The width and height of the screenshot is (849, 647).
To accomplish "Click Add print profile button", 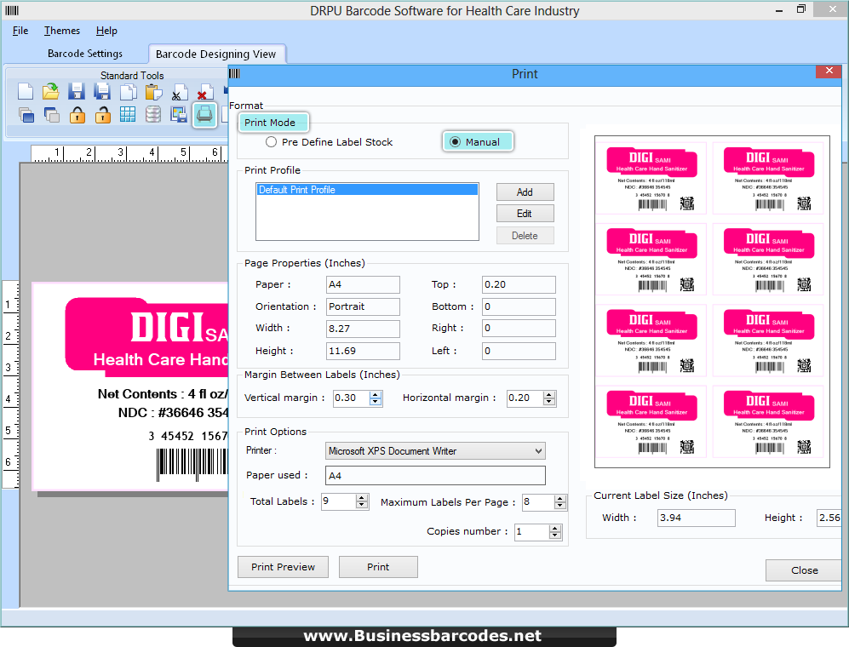I will [525, 192].
